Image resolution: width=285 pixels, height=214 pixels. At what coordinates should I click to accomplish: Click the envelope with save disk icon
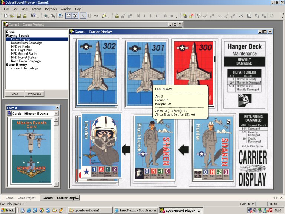(x=184, y=16)
